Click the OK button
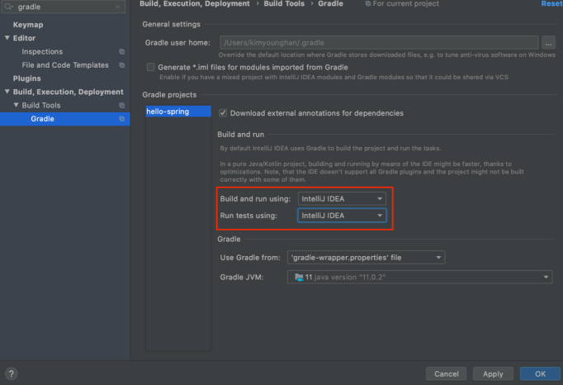 coord(540,374)
